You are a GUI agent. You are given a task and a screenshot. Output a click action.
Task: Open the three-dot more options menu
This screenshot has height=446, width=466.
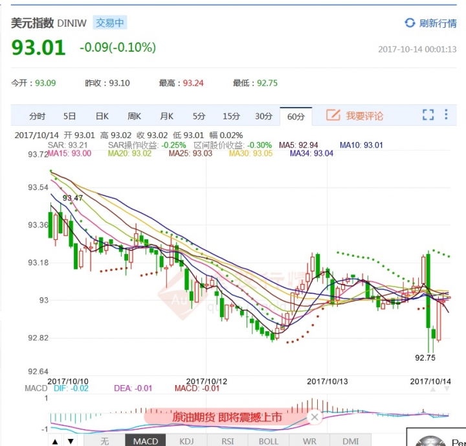click(446, 115)
